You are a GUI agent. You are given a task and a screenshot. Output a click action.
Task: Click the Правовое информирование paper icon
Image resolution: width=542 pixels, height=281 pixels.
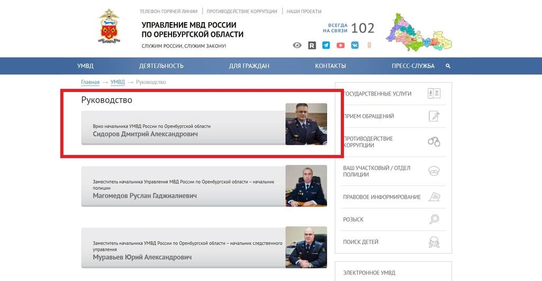(x=434, y=197)
